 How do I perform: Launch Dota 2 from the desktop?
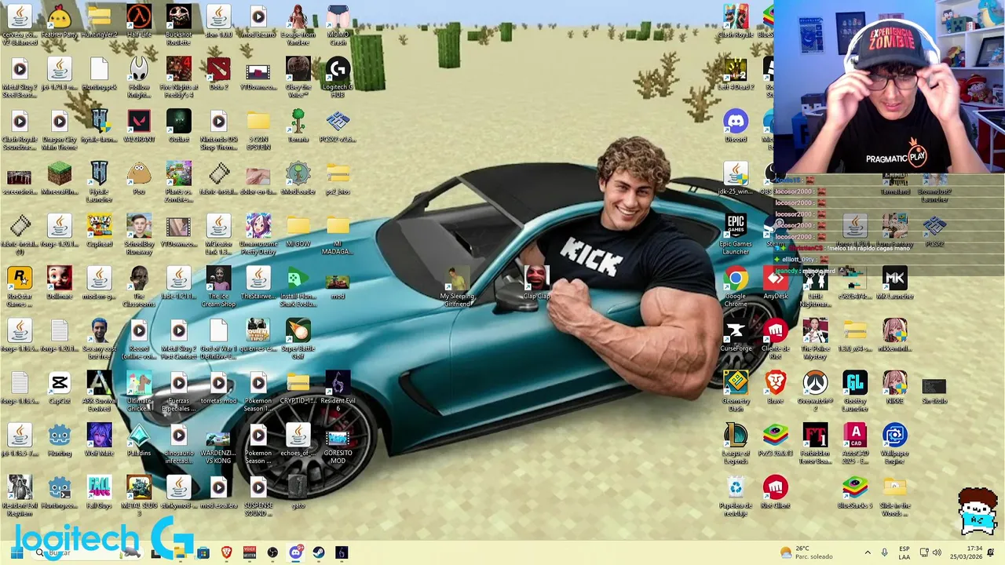click(218, 75)
